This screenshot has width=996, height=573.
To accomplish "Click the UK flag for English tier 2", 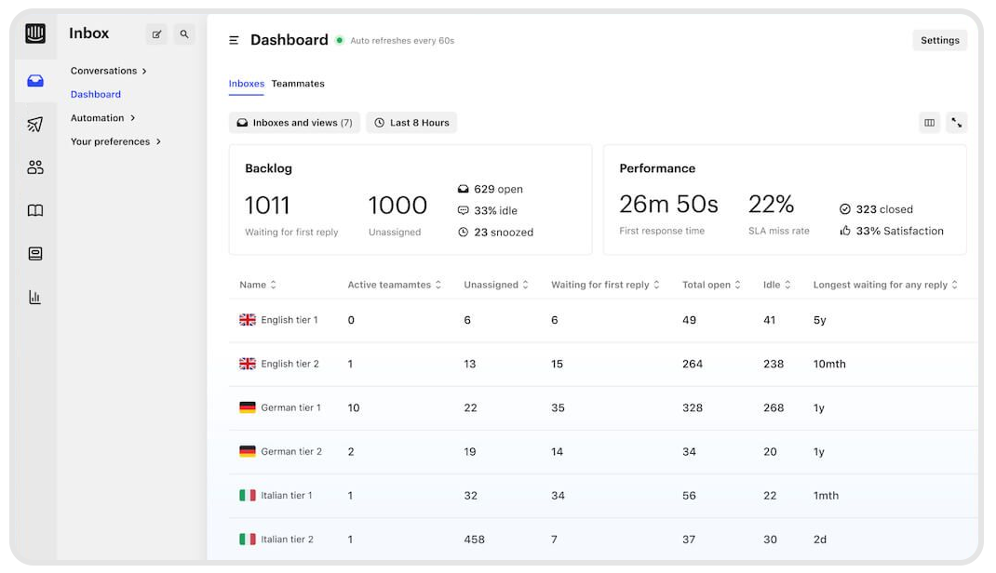I will click(x=247, y=364).
